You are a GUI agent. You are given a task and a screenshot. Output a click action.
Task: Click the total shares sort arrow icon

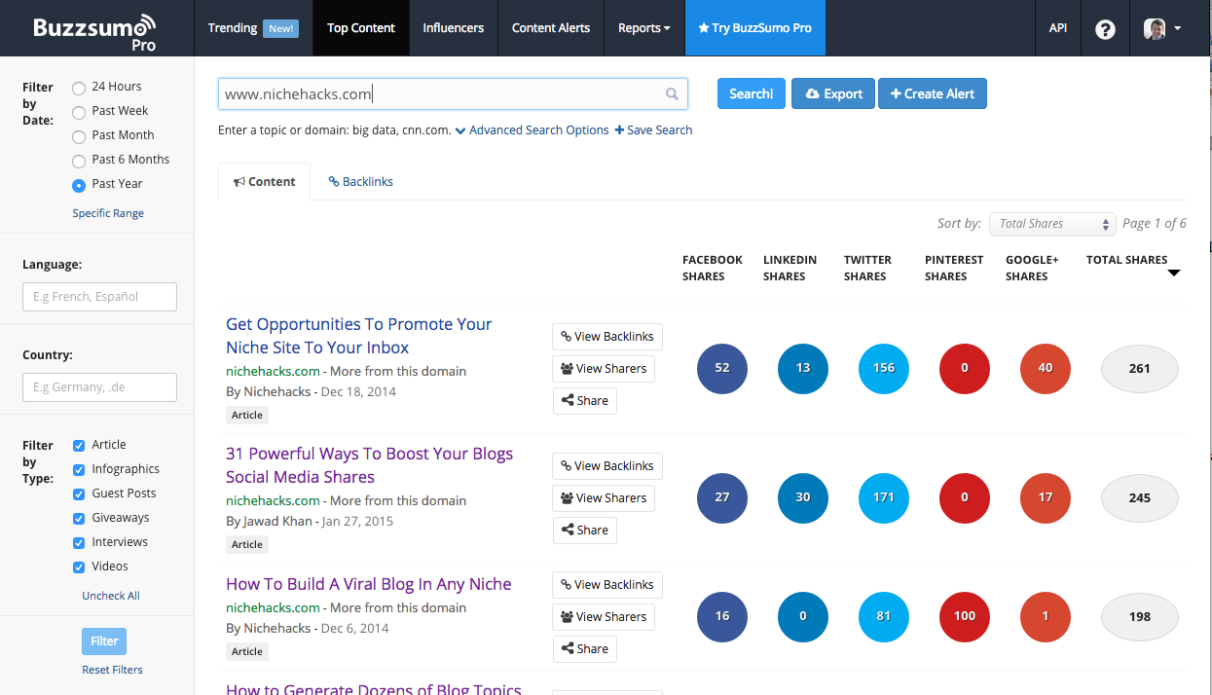[x=1174, y=273]
